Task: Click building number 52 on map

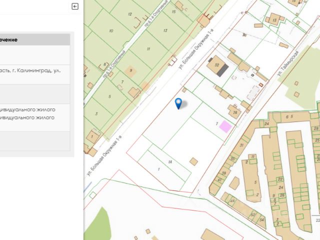Action: 253,214
